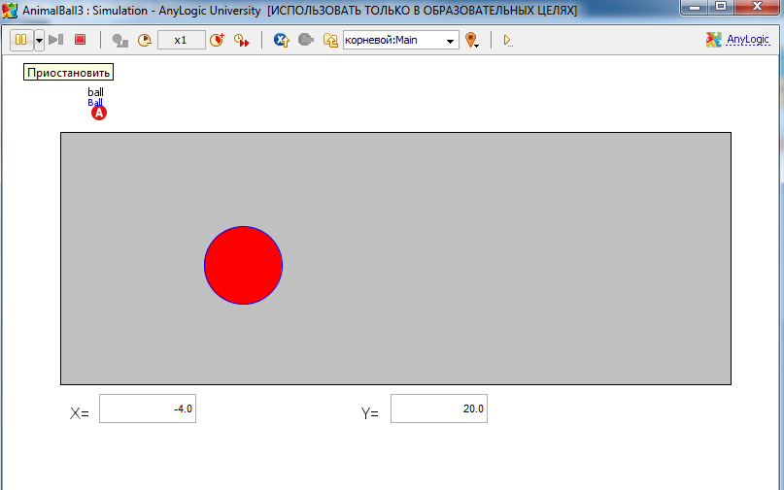Open the dropdown arrow next to pause
Image resolution: width=784 pixels, height=490 pixels.
[39, 41]
